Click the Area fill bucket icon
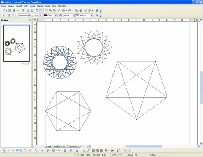Image resolution: width=203 pixels, height=157 pixels. (60, 15)
